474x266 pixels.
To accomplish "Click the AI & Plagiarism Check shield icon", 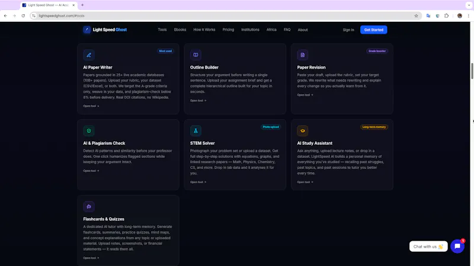I will (x=89, y=131).
